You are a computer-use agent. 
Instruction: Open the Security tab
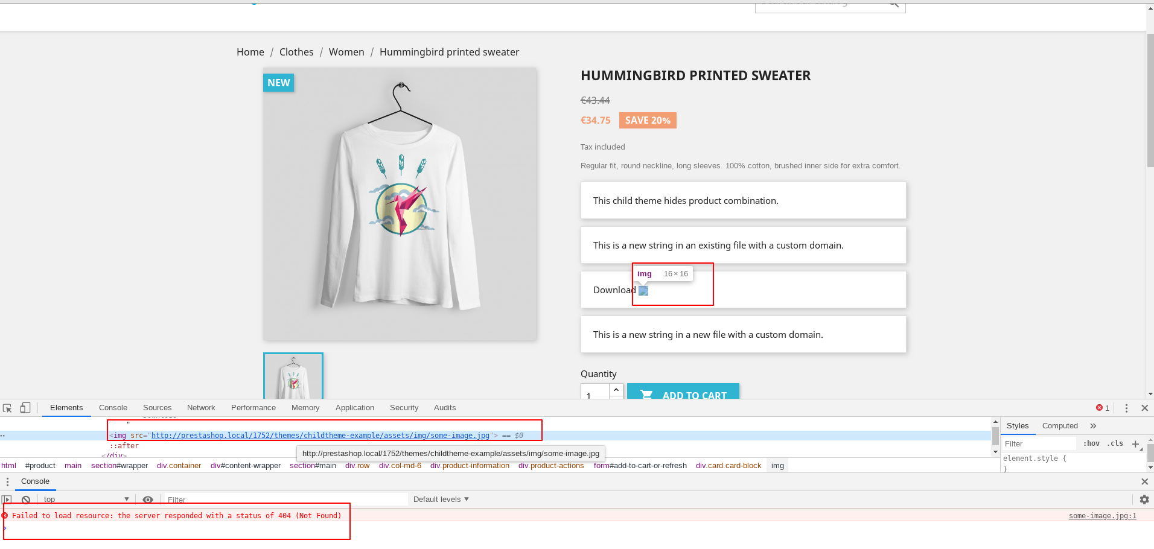pyautogui.click(x=404, y=408)
